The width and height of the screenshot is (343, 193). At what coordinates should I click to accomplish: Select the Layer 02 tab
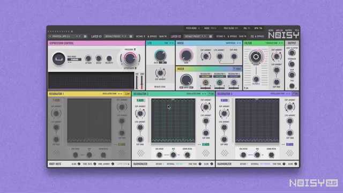pos(176,36)
